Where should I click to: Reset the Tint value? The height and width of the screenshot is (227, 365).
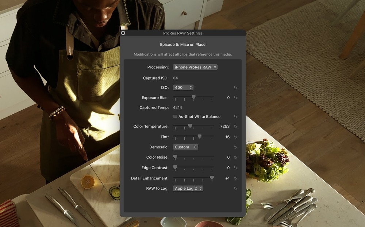(235, 137)
